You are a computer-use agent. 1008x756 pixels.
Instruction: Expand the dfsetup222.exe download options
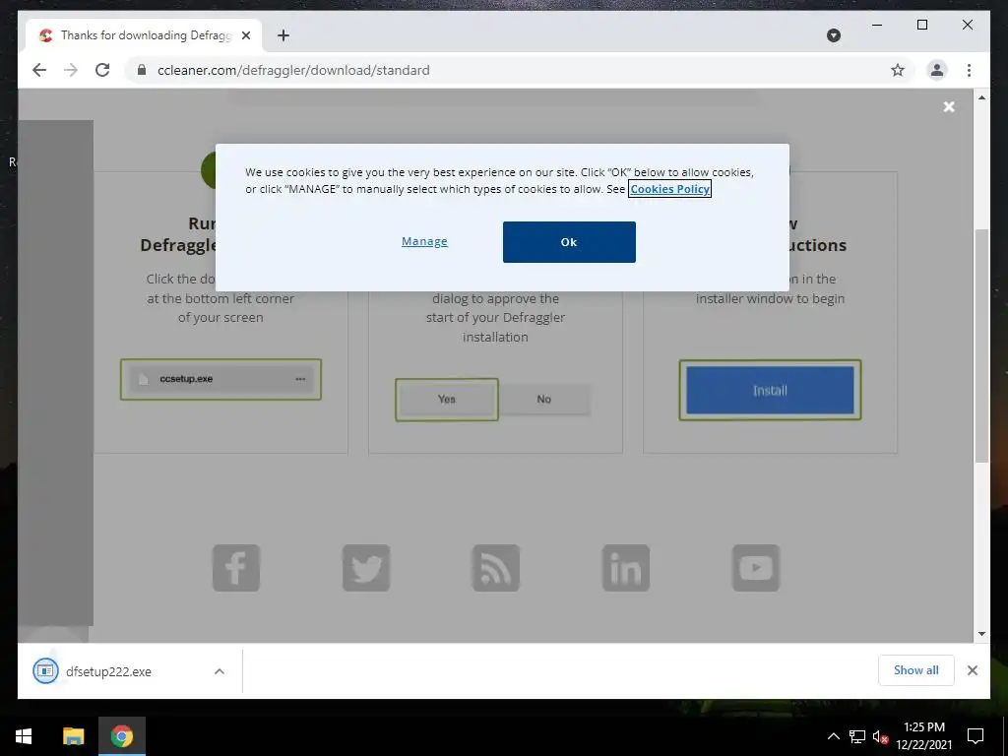220,671
